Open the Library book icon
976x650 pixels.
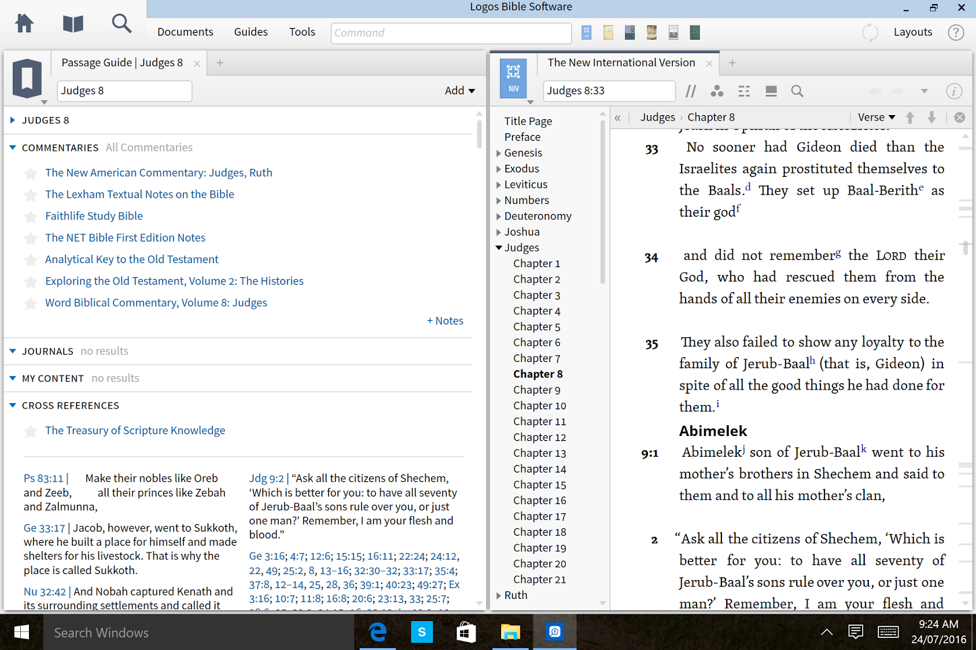click(73, 24)
